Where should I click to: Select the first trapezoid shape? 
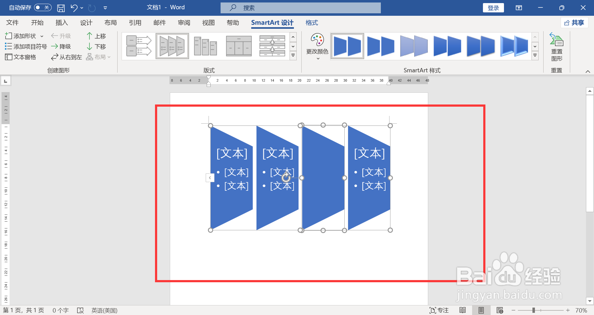coord(231,178)
